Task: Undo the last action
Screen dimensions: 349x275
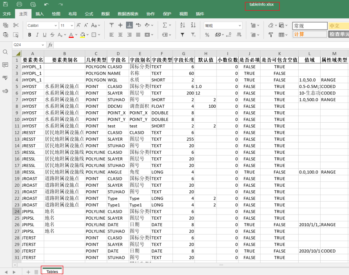Action: coord(47,5)
